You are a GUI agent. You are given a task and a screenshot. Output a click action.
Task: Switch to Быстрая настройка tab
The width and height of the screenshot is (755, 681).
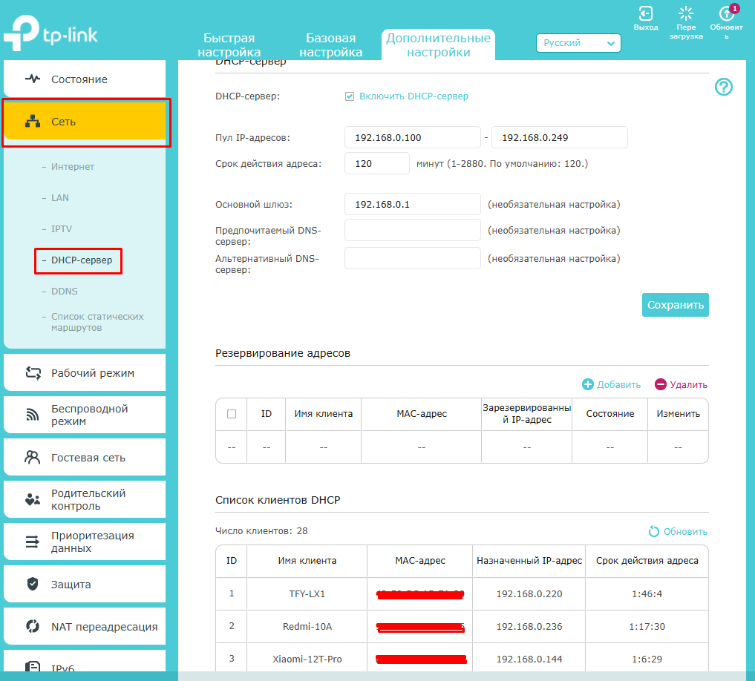pyautogui.click(x=229, y=45)
